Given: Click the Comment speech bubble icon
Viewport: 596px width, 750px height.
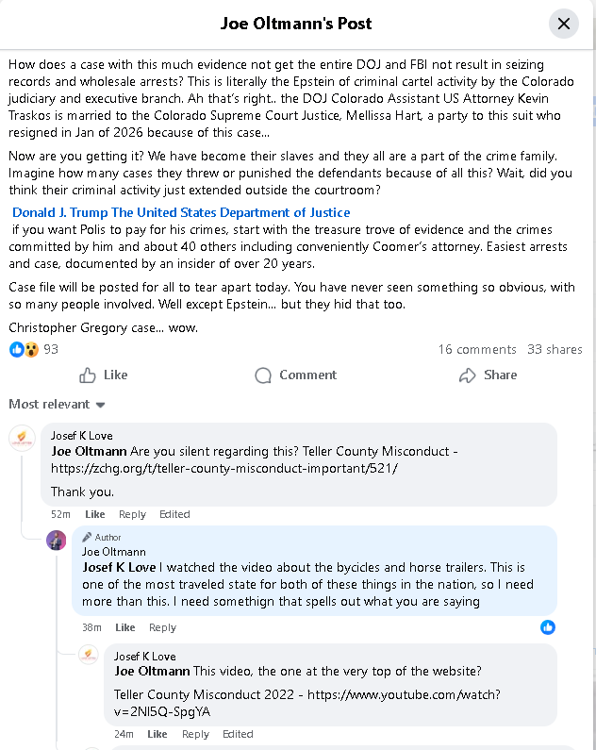Looking at the screenshot, I should [x=264, y=375].
